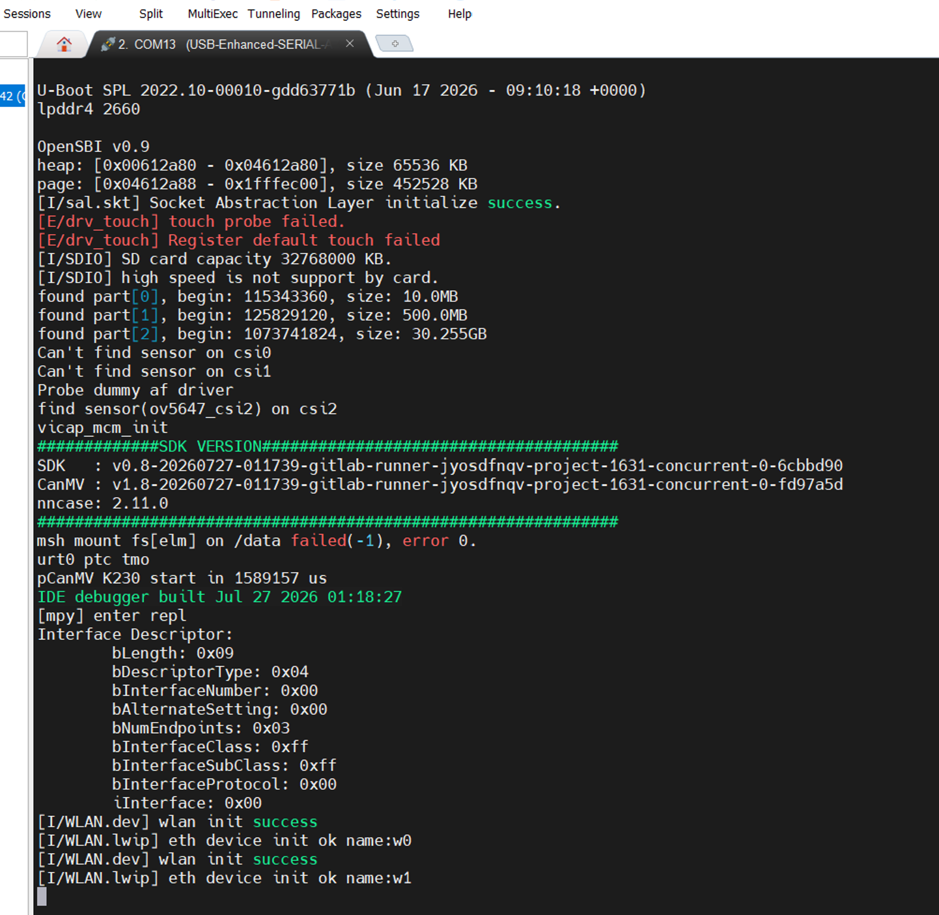Click the "lpddr4 2660" line

[x=89, y=109]
